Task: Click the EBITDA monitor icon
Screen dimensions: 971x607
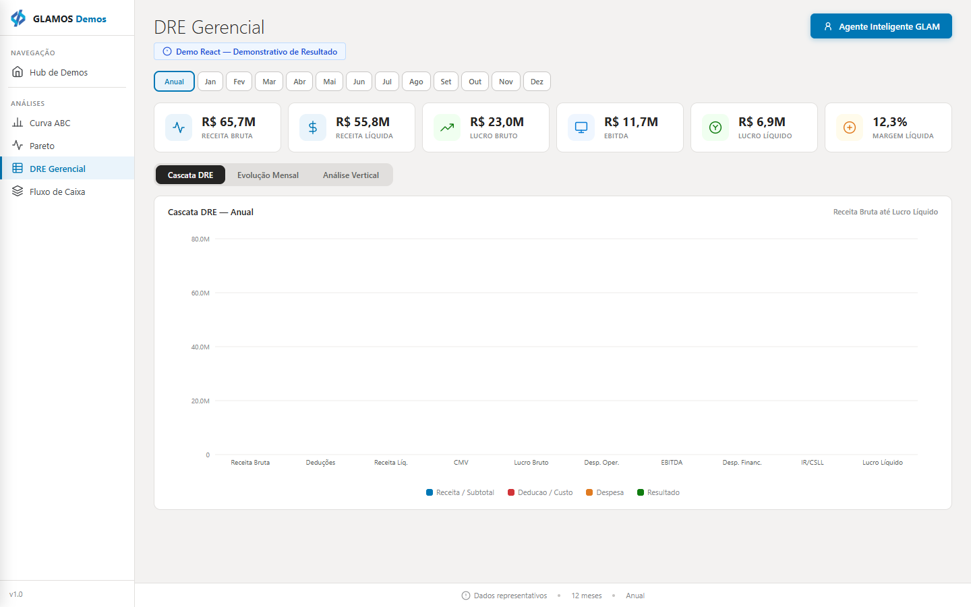Action: tap(581, 127)
